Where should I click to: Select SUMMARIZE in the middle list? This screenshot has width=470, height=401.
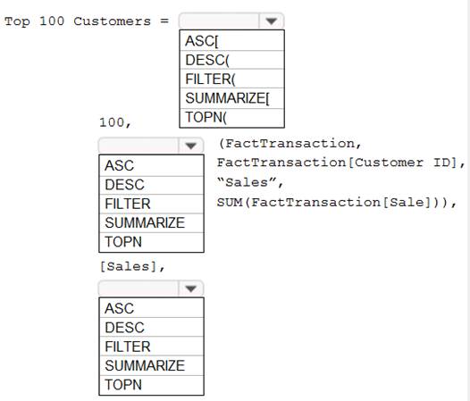click(151, 223)
